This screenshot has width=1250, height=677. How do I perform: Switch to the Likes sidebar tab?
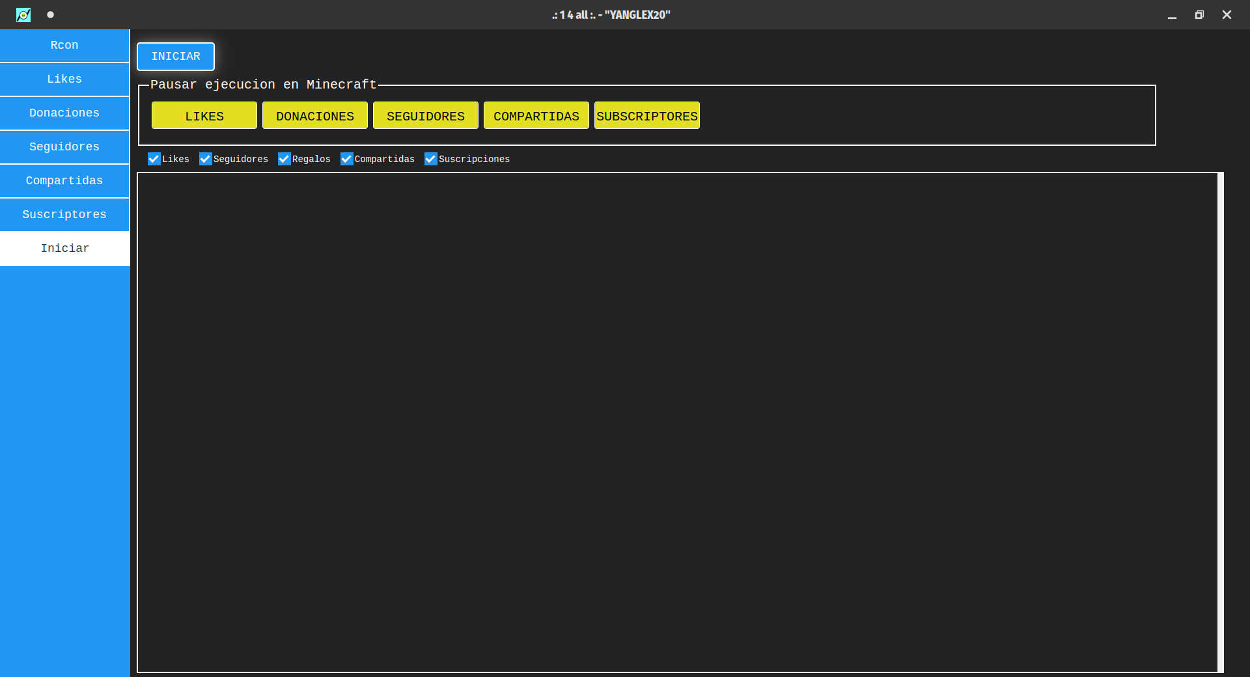[x=64, y=79]
